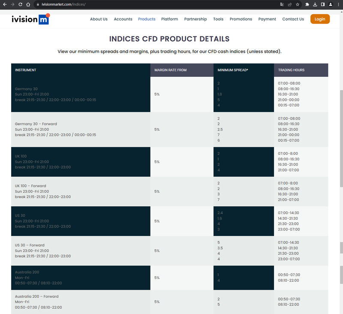
Task: Click 5% margin for US 30 – Forward
Action: [157, 251]
